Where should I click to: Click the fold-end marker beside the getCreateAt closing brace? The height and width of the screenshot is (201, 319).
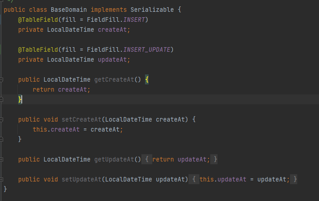[x=1, y=99]
